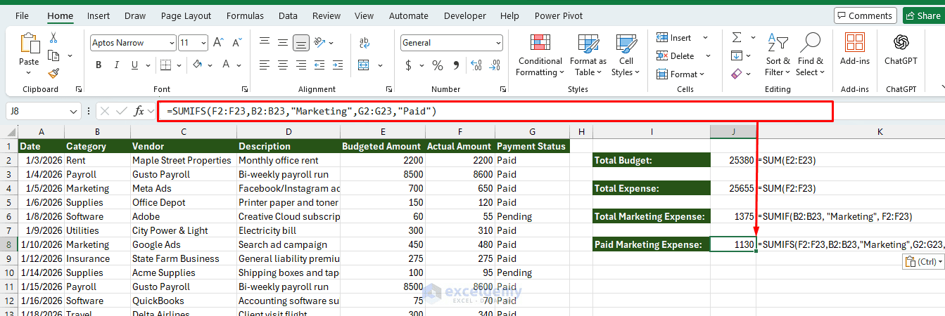Apply borders with the Borders icon
Viewport: 945px width, 316px height.
pos(165,65)
